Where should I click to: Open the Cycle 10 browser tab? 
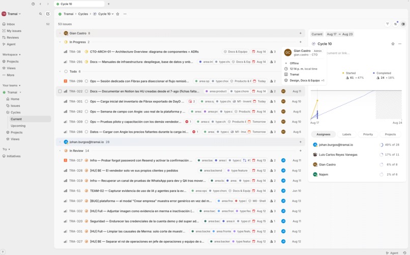(79, 4)
